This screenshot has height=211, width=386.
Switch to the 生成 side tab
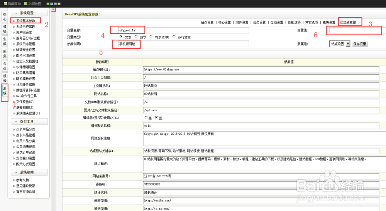pyautogui.click(x=5, y=41)
